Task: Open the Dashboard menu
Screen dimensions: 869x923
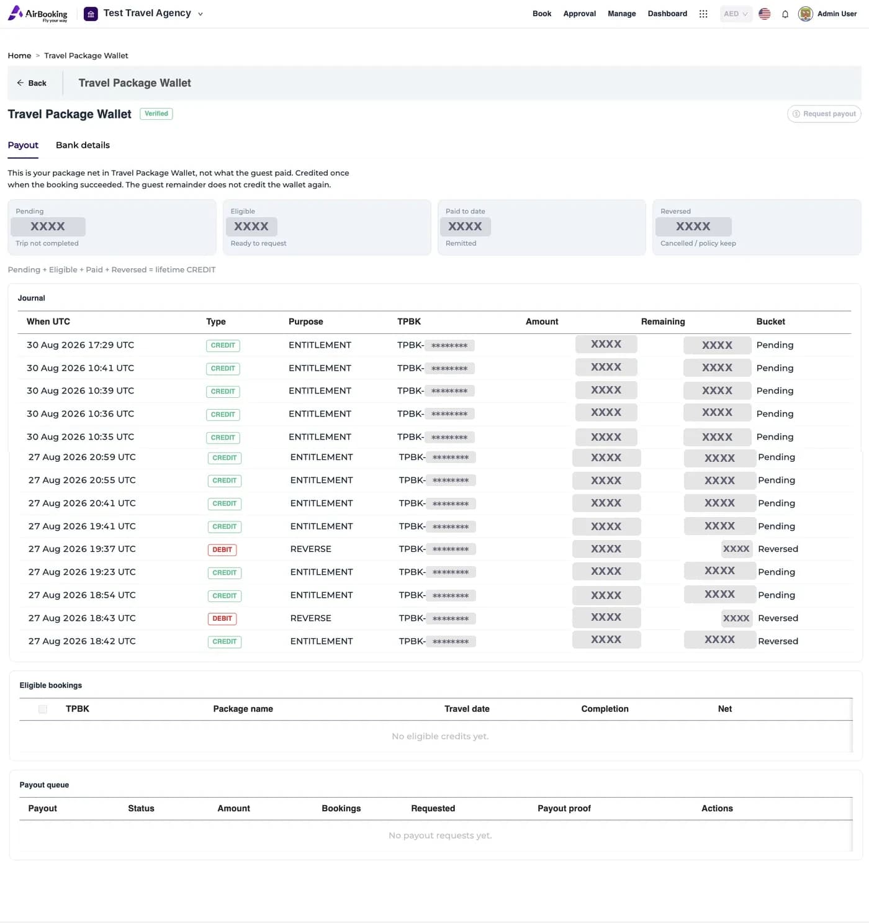Action: pos(667,14)
